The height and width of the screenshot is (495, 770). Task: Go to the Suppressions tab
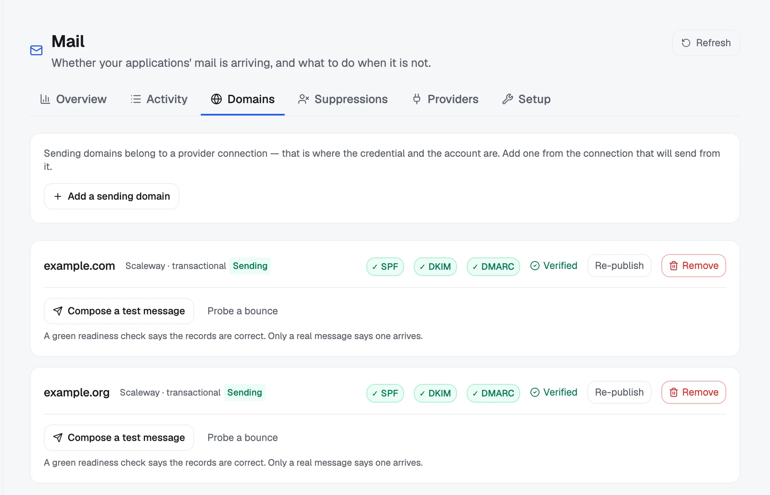343,99
